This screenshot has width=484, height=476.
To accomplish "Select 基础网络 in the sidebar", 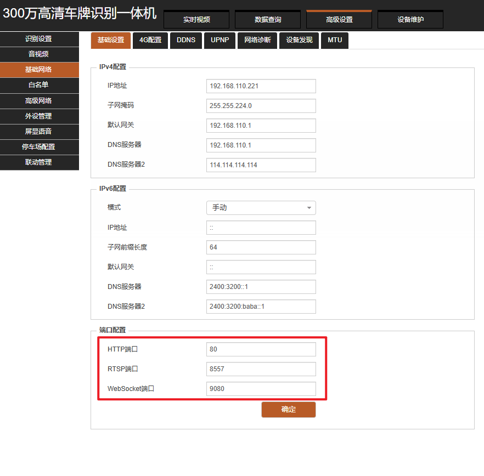I will [39, 70].
